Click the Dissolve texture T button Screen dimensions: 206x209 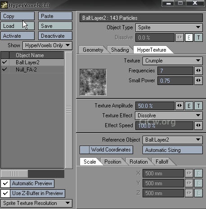(x=198, y=37)
